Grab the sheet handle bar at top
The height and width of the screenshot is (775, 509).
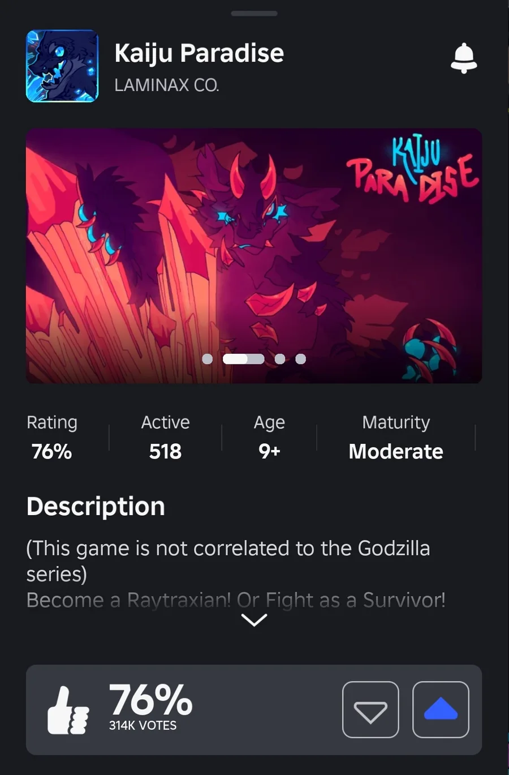[x=255, y=13]
